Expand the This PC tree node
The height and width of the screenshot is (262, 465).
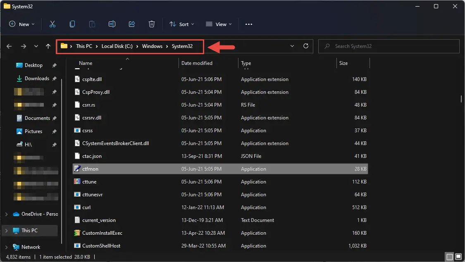click(6, 231)
